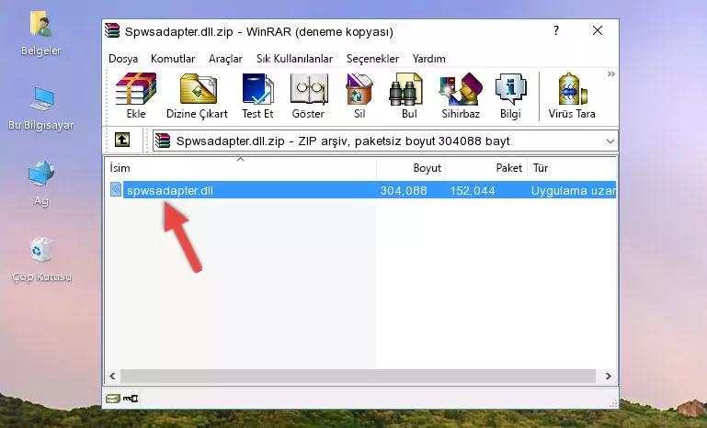The height and width of the screenshot is (428, 707).
Task: Click the Sil delete icon
Action: coord(359,96)
